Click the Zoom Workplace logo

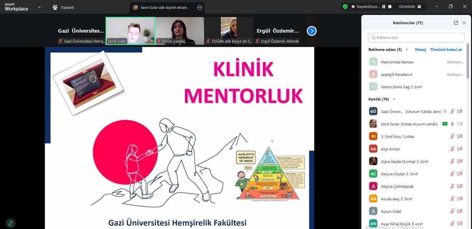pos(16,7)
